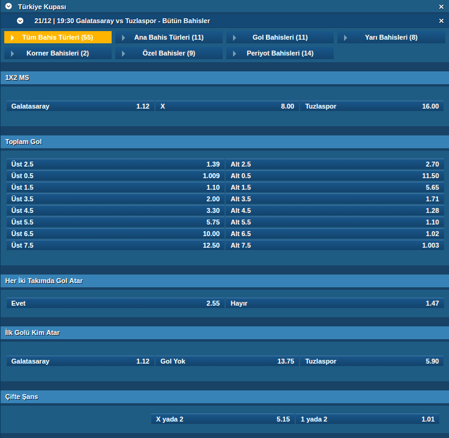Show Korner Bahisleri (2) tab
The height and width of the screenshot is (438, 449).
[x=58, y=53]
